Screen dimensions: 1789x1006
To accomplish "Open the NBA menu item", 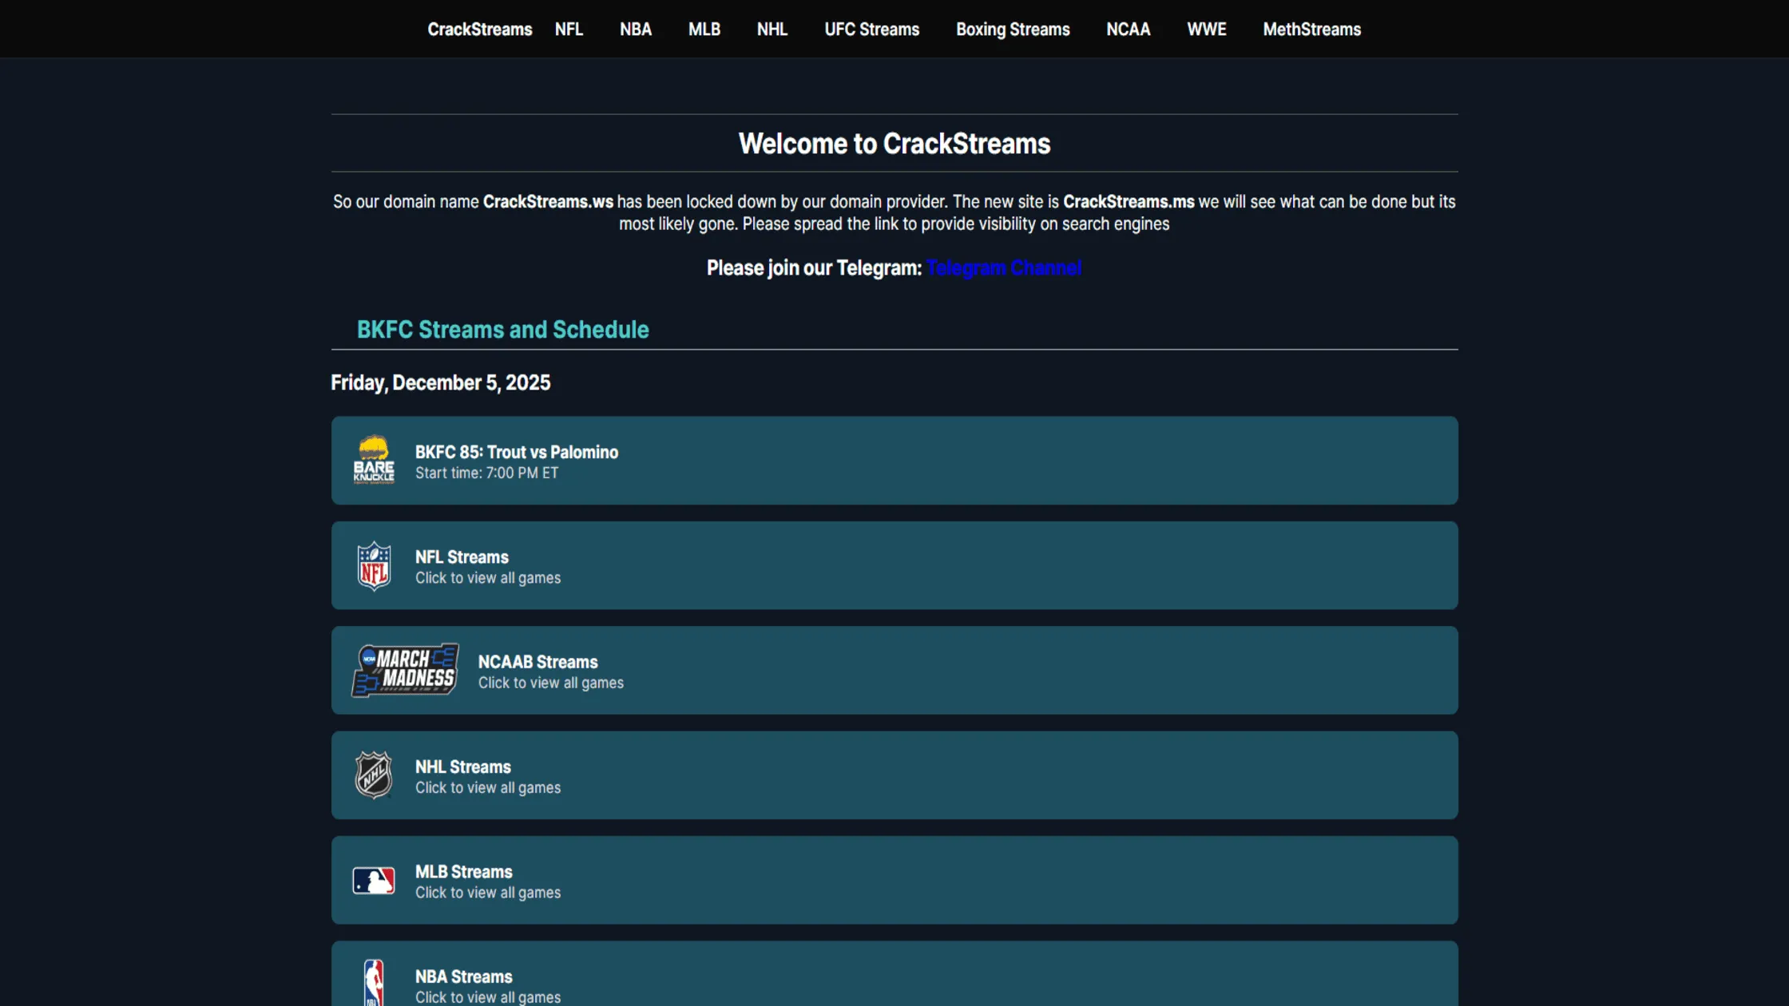I will coord(635,29).
